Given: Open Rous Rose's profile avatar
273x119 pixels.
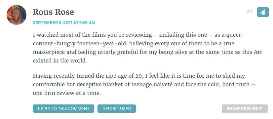Looking at the screenshot, I should pos(17,15).
